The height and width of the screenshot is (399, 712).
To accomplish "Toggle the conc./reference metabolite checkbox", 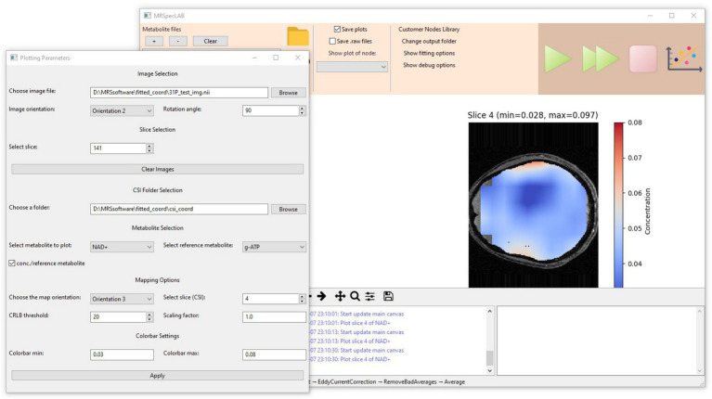I will coord(12,264).
